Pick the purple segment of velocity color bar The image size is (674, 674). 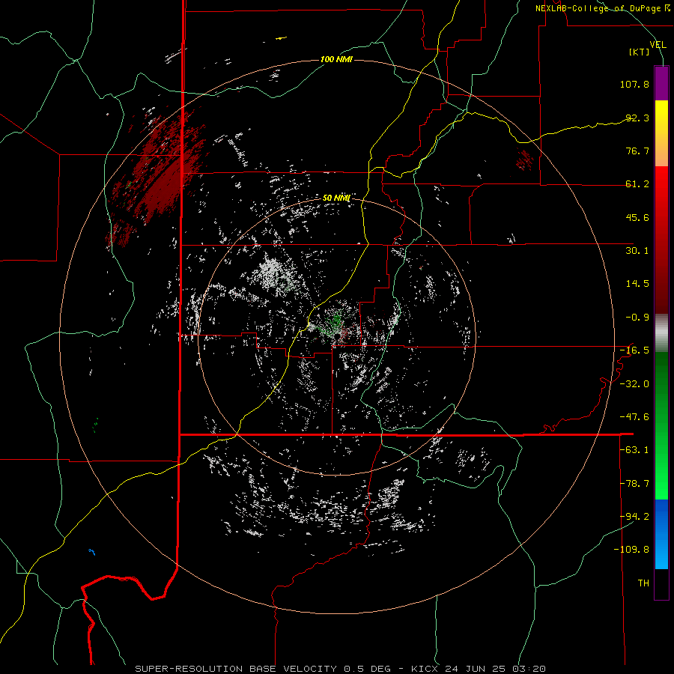pyautogui.click(x=661, y=83)
